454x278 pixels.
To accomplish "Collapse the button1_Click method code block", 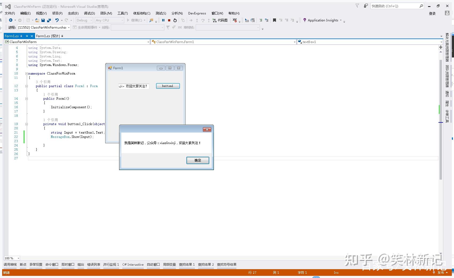I will pos(27,124).
